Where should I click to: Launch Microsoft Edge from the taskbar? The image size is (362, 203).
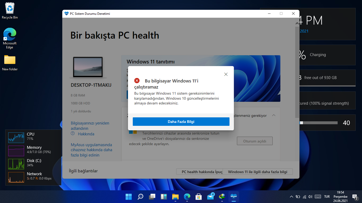187,197
